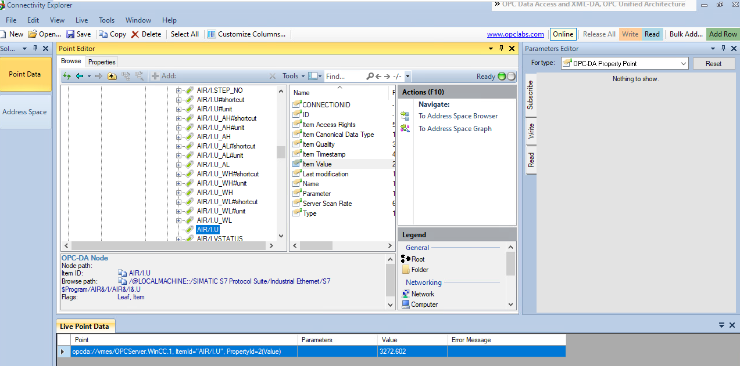Copy selected rows with the Copy button
This screenshot has width=740, height=366.
click(x=113, y=34)
